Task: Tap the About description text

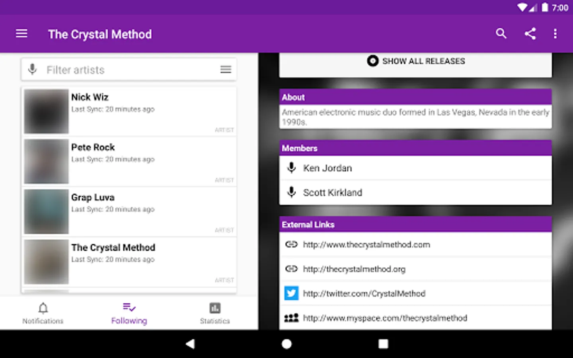Action: 415,117
